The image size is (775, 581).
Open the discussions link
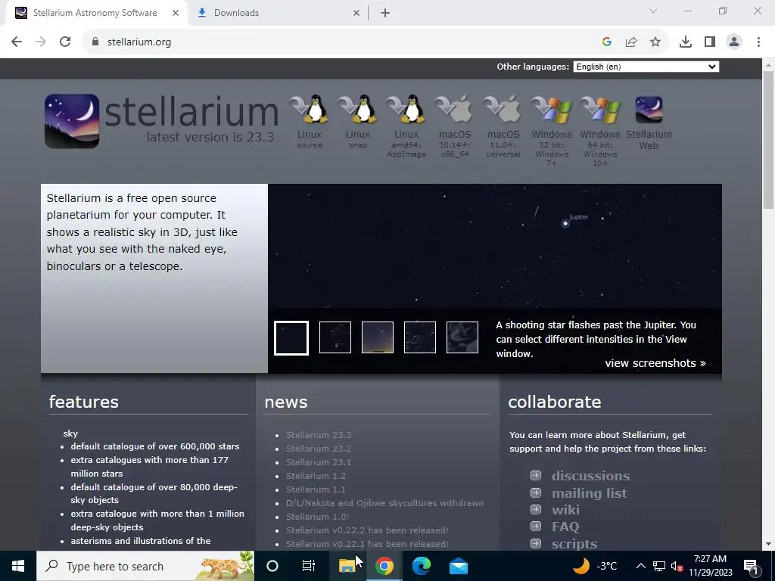coord(590,476)
